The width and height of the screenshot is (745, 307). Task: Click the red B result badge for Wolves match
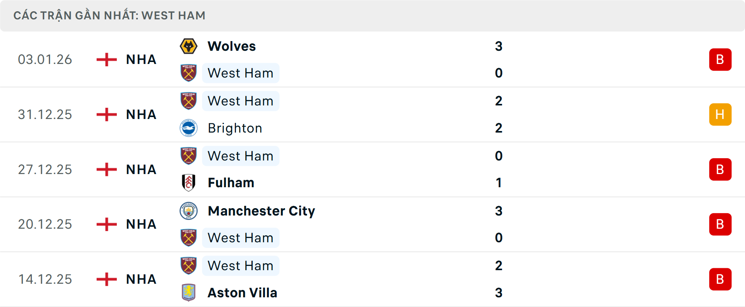tap(720, 59)
